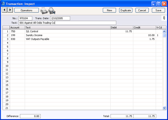Select the account cell 750 in row 1
Image resolution: width=168 pixels, height=120 pixels.
17,31
